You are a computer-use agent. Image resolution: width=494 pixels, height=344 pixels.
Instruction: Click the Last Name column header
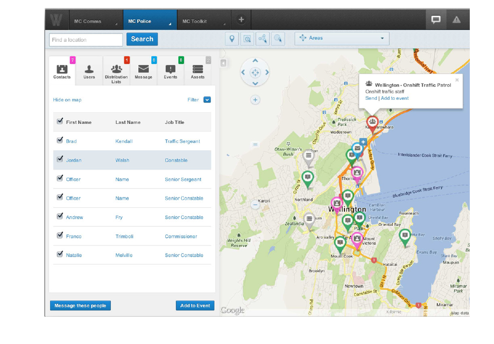click(x=128, y=122)
